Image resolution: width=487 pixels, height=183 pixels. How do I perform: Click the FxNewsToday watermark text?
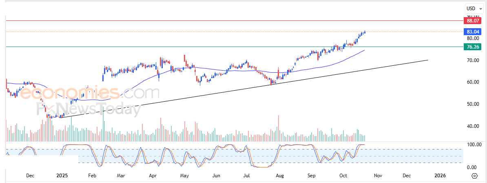88,109
